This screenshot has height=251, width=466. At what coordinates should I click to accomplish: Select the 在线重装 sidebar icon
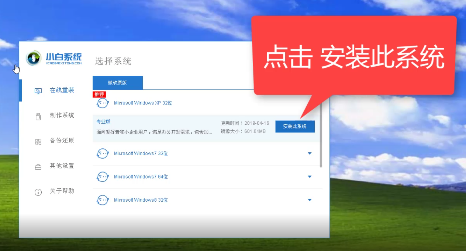38,90
